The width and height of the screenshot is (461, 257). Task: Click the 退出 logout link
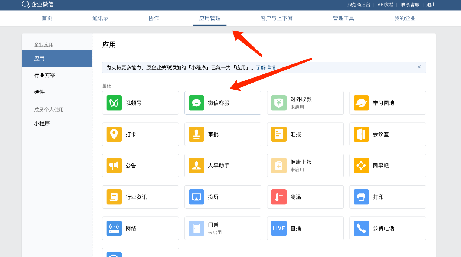[431, 4]
